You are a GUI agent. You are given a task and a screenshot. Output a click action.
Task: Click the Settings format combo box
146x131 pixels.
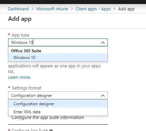tap(58, 95)
